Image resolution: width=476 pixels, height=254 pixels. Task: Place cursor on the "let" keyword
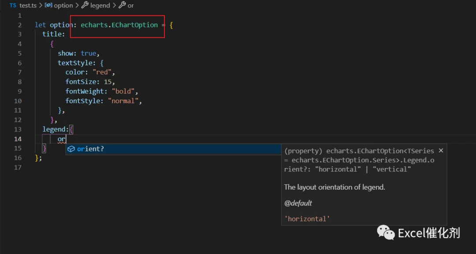(41, 25)
